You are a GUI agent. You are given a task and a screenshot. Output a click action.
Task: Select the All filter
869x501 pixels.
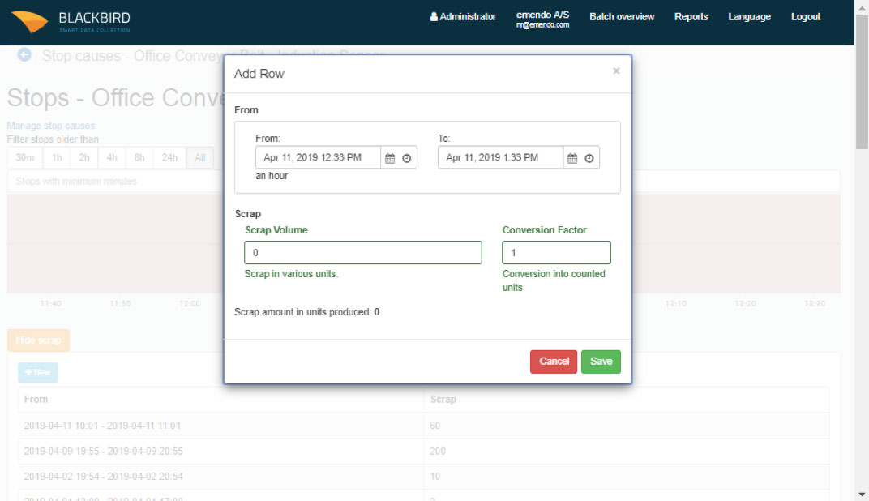(x=200, y=158)
